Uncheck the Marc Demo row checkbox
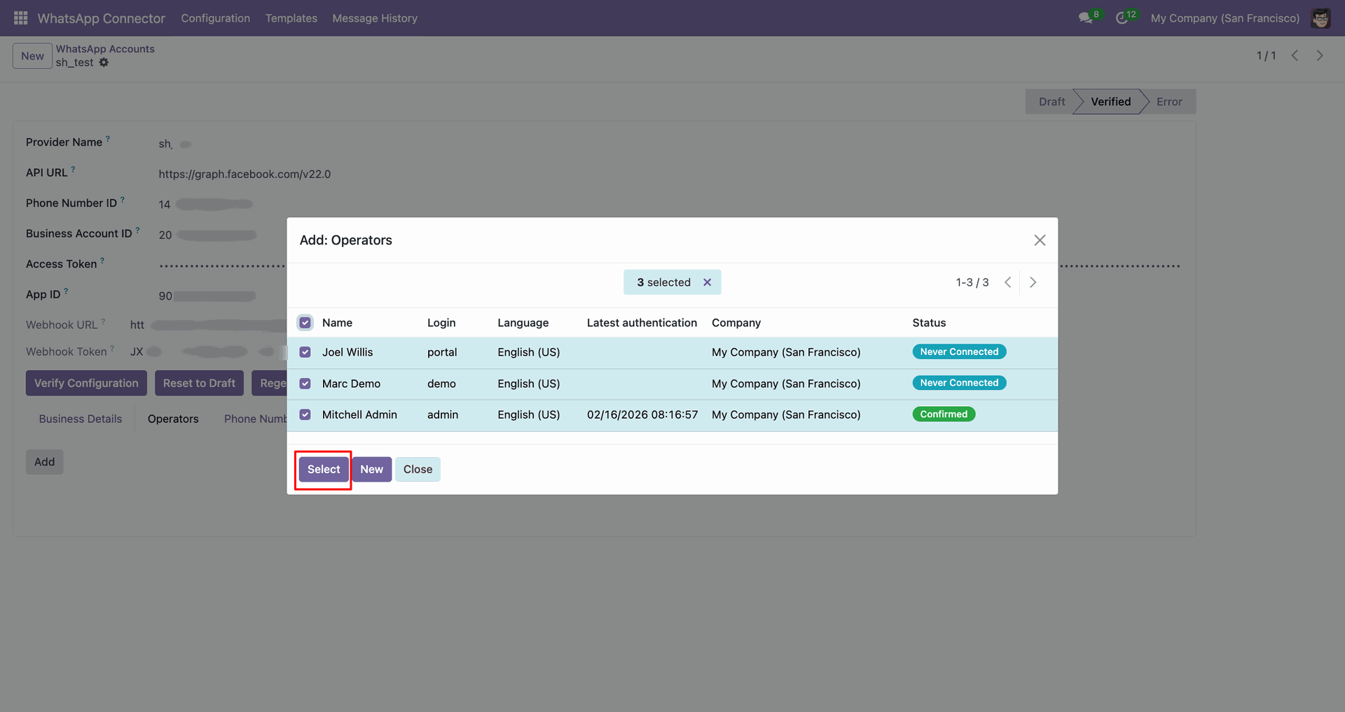Viewport: 1345px width, 712px height. coord(305,384)
